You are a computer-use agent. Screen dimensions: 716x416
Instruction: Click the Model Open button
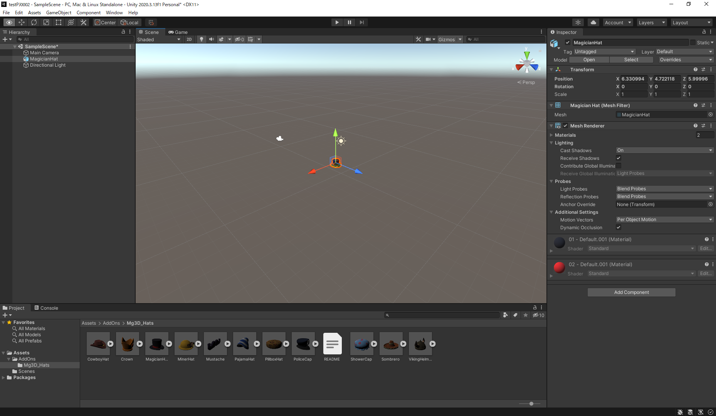(589, 60)
